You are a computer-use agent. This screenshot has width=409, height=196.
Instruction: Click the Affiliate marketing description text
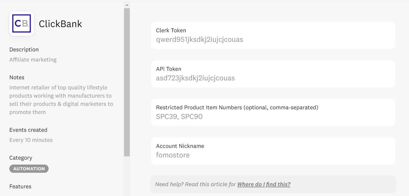[33, 60]
